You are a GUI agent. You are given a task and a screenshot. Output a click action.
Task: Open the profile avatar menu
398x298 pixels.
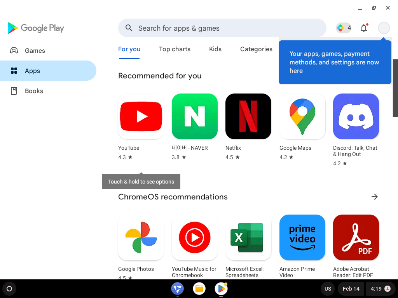point(384,28)
